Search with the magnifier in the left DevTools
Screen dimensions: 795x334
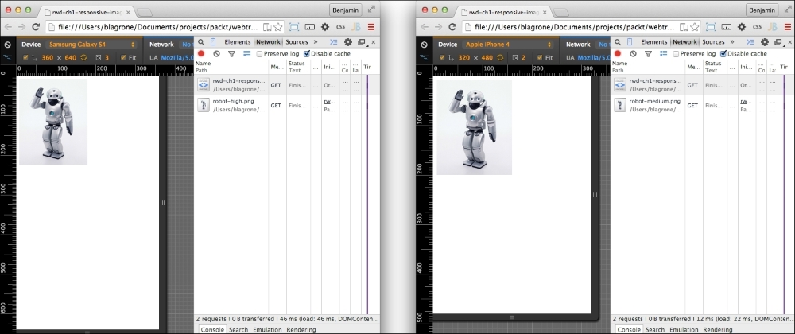tap(201, 42)
